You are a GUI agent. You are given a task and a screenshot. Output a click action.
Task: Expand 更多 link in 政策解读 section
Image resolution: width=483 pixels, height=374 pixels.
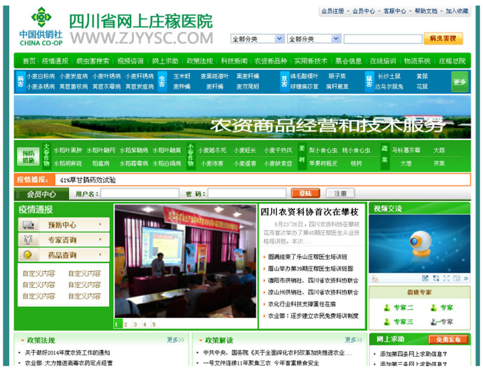(x=353, y=340)
